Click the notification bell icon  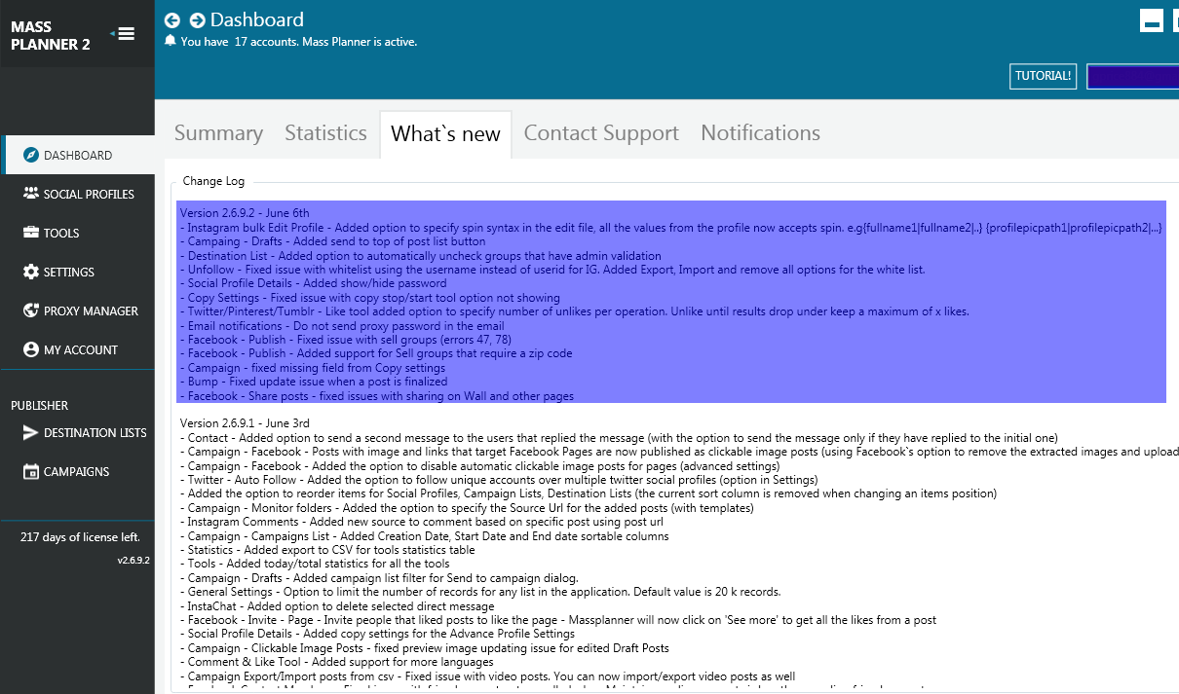click(x=171, y=41)
